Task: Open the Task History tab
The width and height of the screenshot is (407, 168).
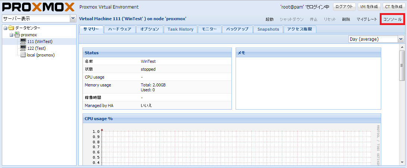Action: [x=180, y=30]
